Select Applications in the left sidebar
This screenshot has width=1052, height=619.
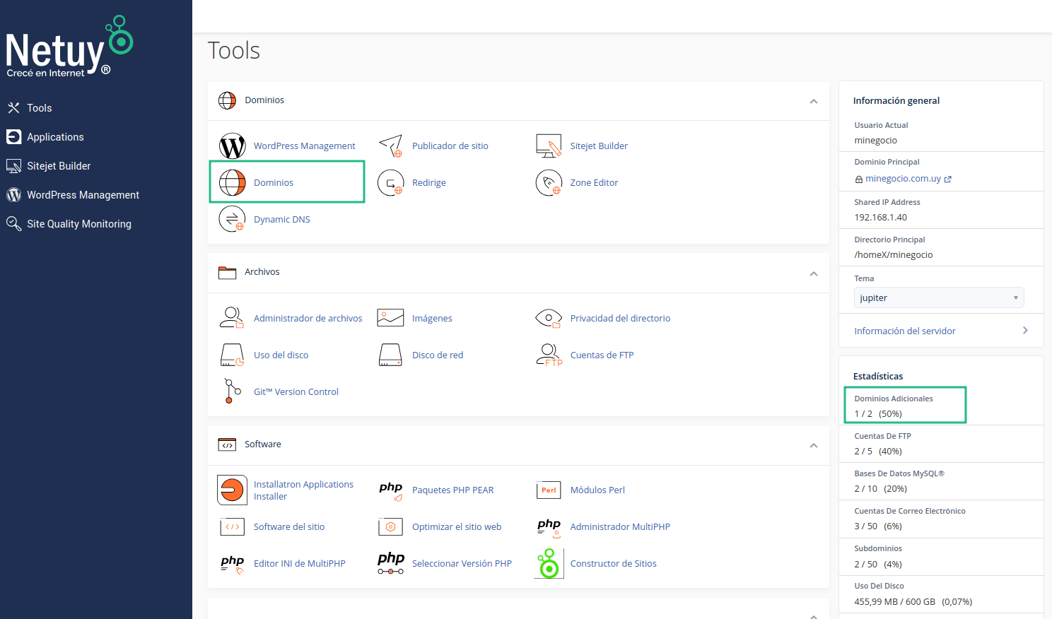[55, 137]
